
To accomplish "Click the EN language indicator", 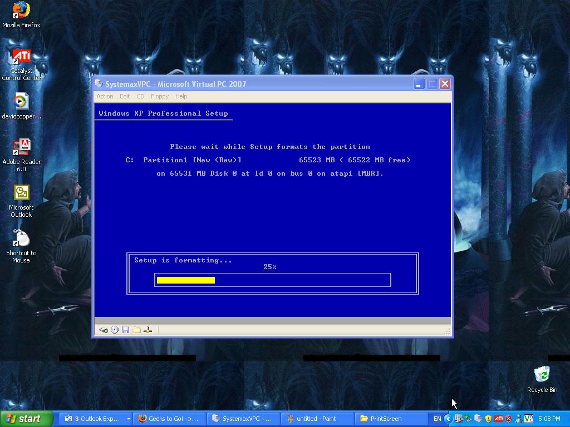I will coord(438,419).
